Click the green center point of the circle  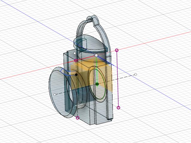click(x=97, y=84)
